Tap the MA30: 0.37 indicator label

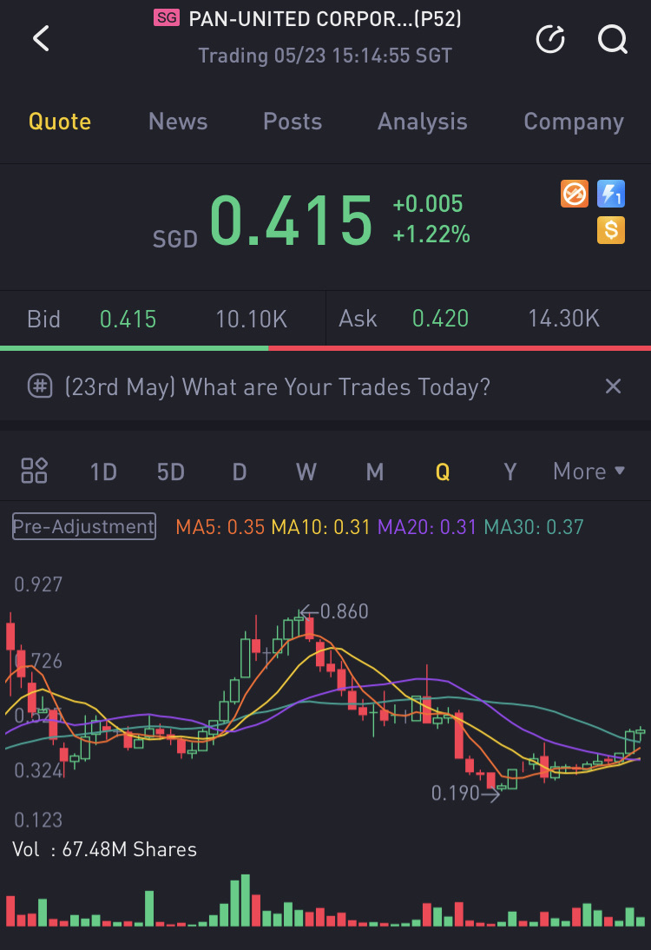534,526
